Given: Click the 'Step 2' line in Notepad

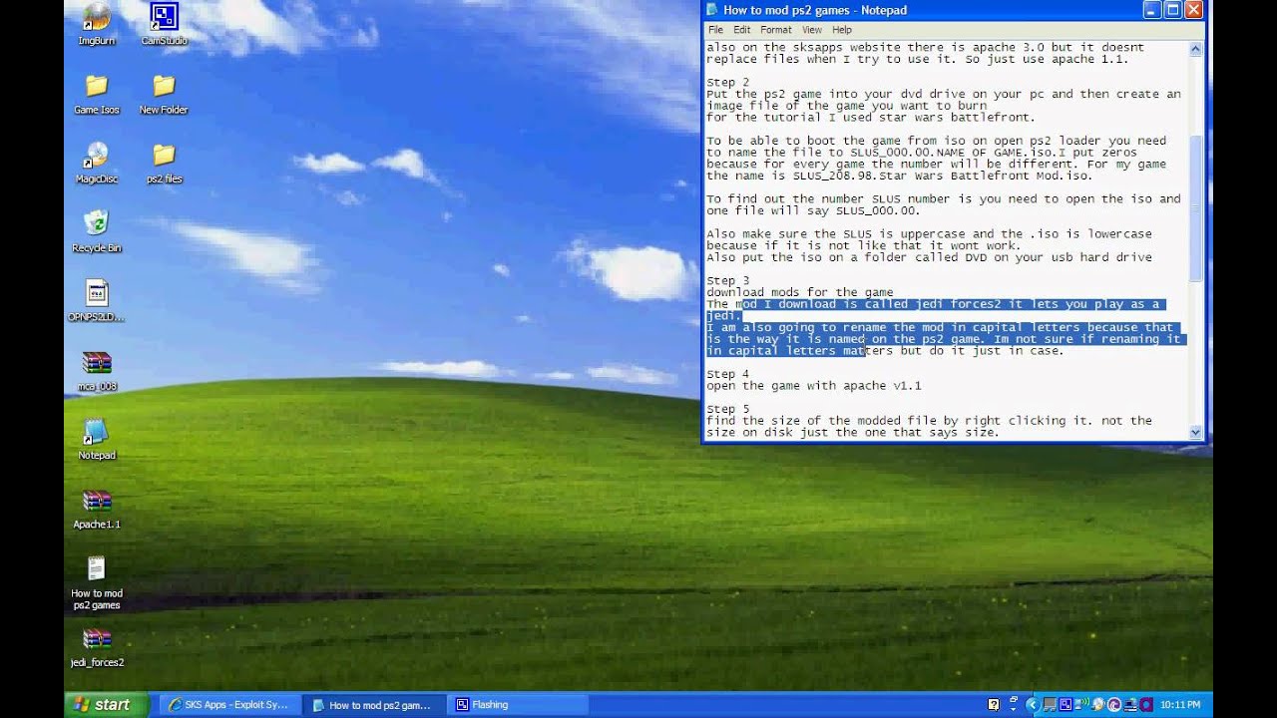Looking at the screenshot, I should (727, 83).
